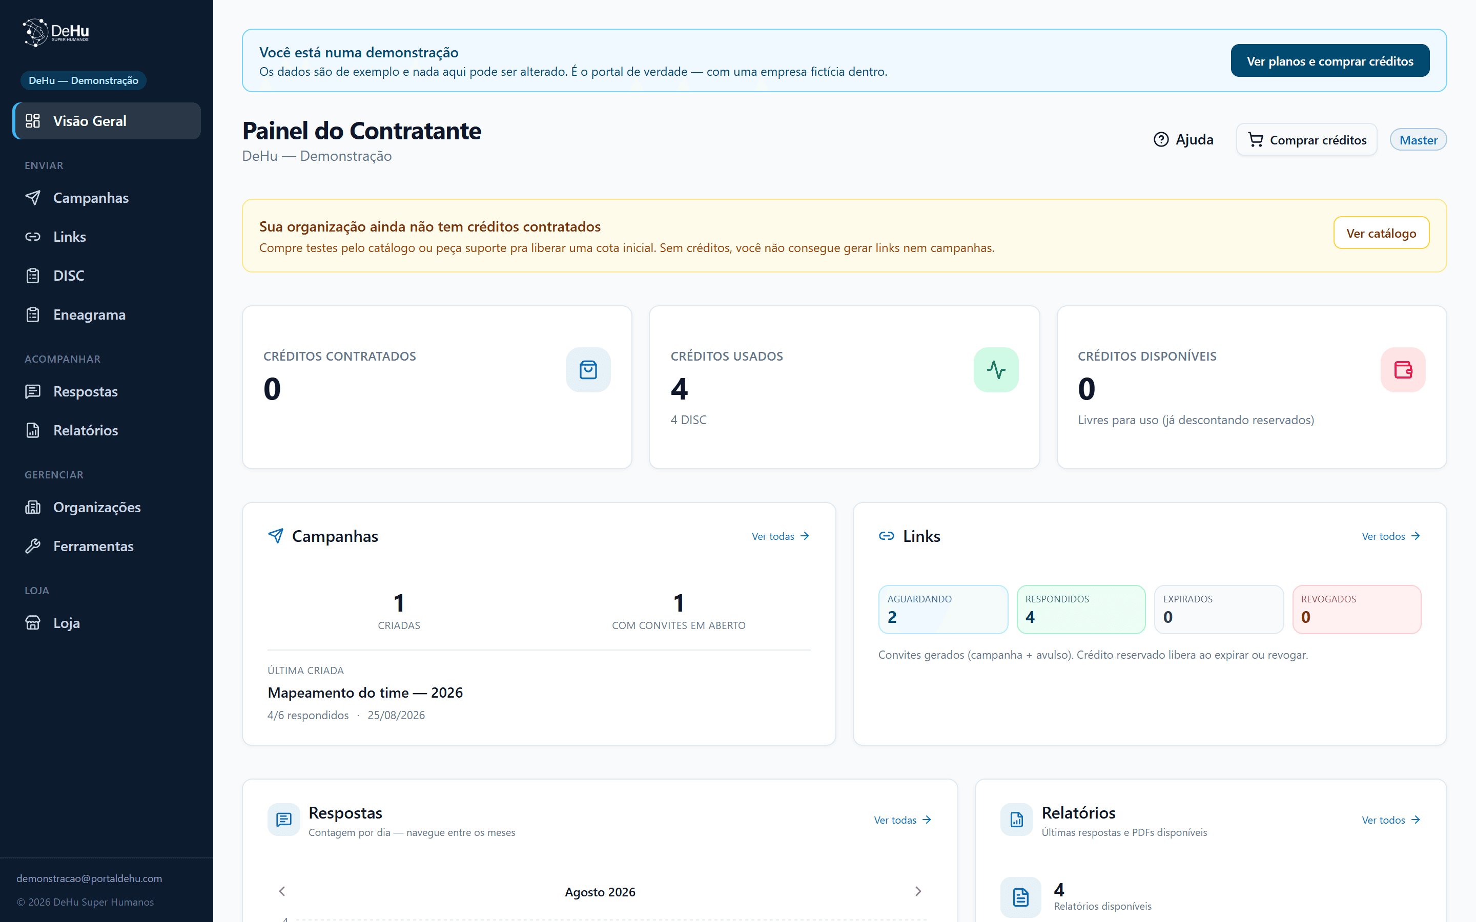This screenshot has width=1476, height=922.
Task: Click the chart file icon beside Relatórios heading
Action: 1016,820
